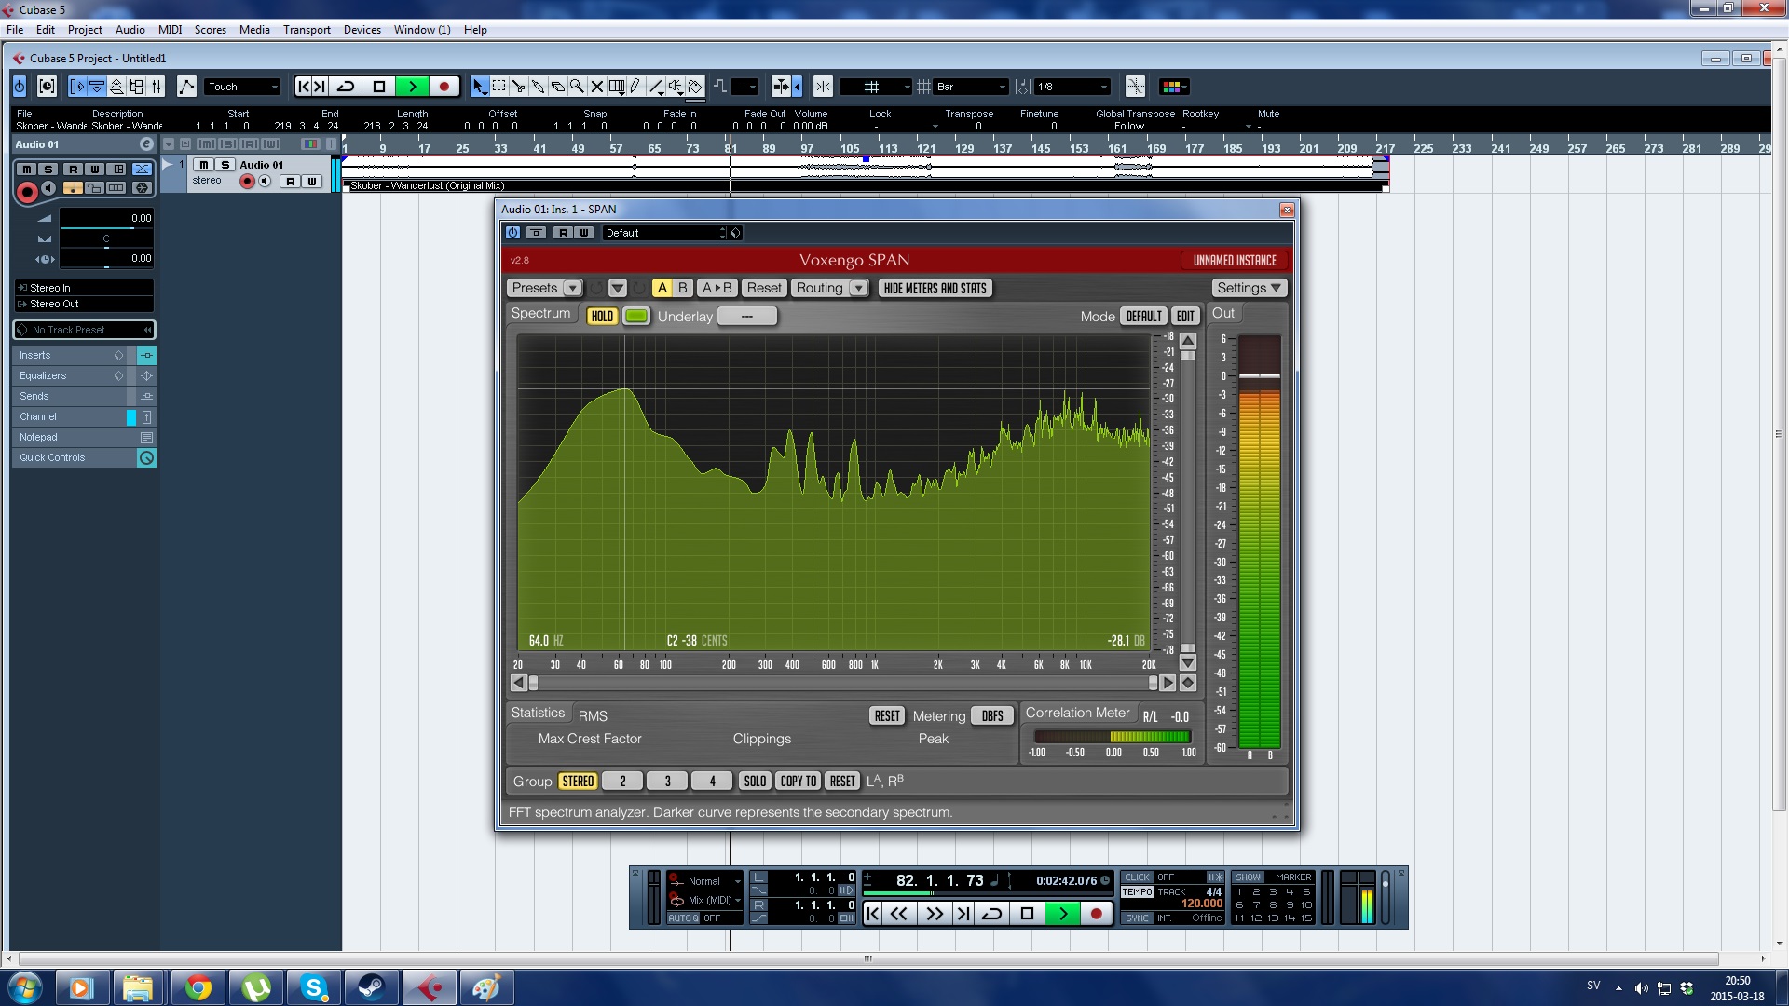Image resolution: width=1789 pixels, height=1006 pixels.
Task: Click the speaker volume tray icon
Action: 1641,988
